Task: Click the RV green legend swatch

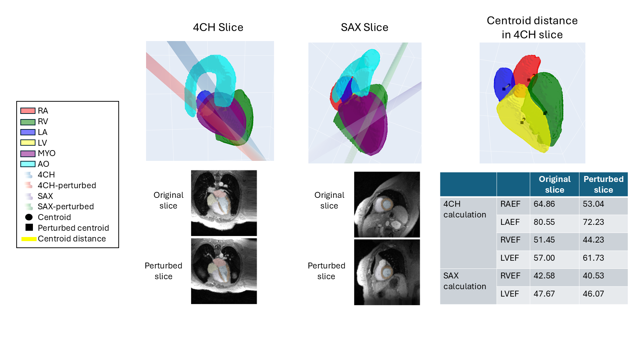Action: click(28, 122)
